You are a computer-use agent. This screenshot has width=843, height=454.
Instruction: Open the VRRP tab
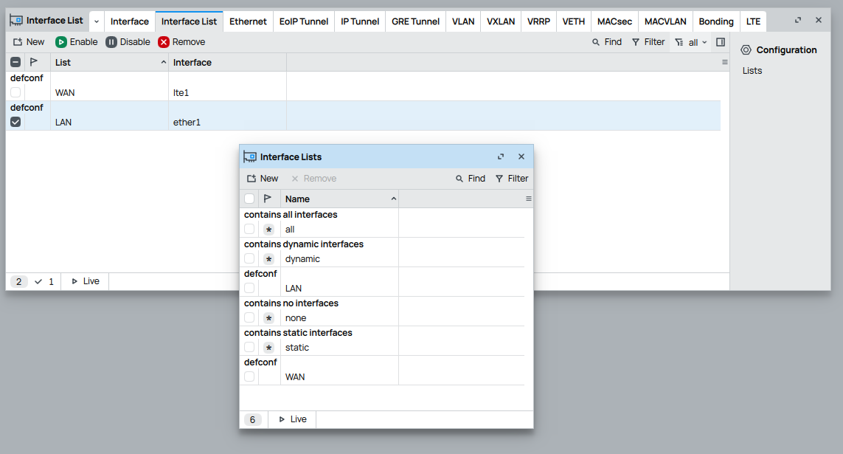tap(538, 21)
